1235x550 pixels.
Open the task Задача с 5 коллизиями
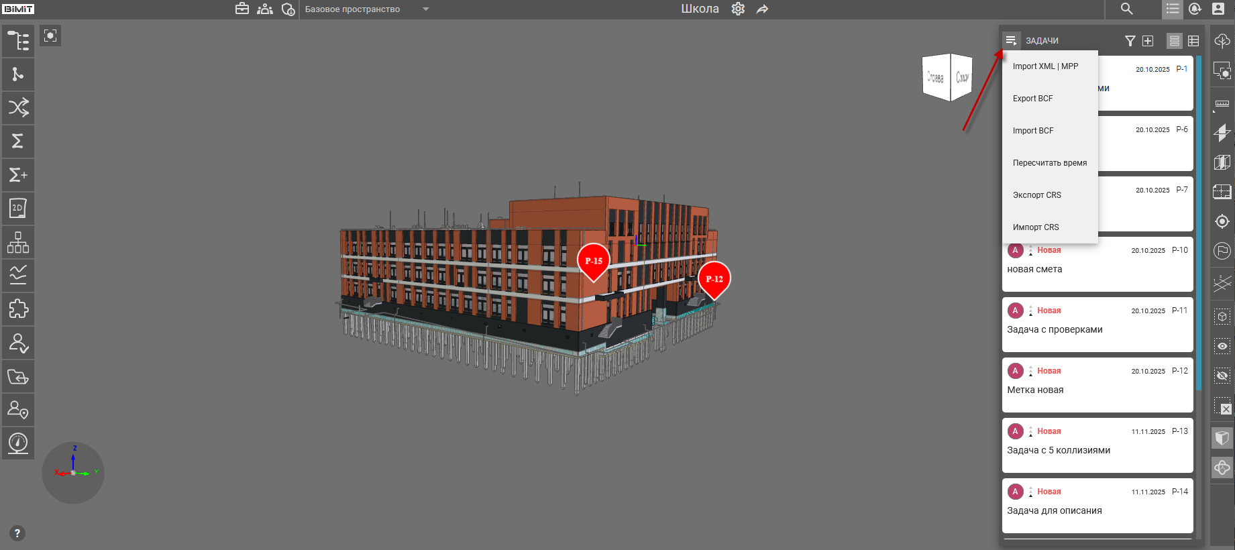1059,450
